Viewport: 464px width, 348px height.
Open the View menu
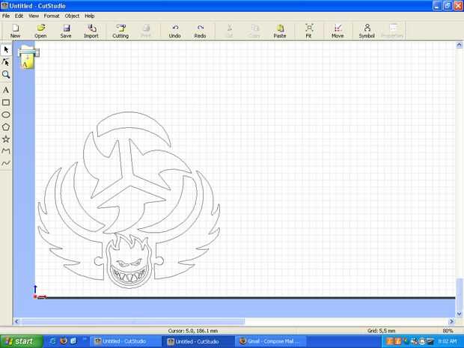coord(34,16)
